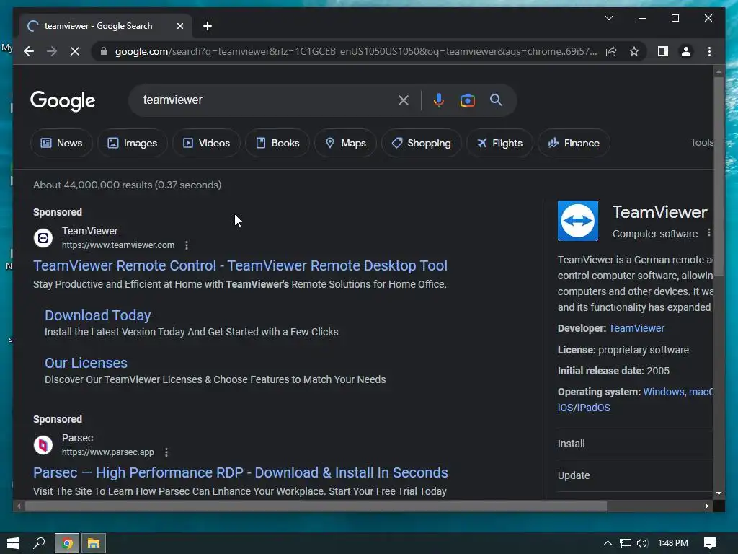Open the iOS/iPadOS link
Image resolution: width=738 pixels, height=554 pixels.
(x=584, y=408)
